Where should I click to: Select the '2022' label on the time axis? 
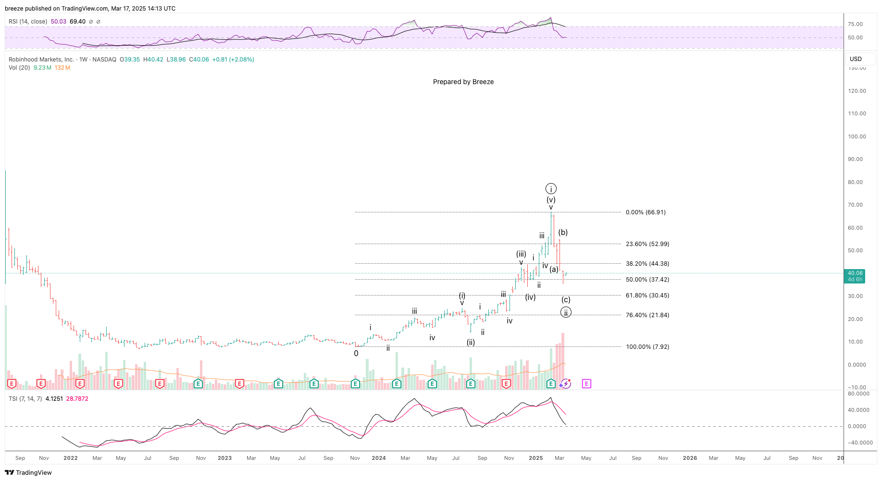point(71,458)
